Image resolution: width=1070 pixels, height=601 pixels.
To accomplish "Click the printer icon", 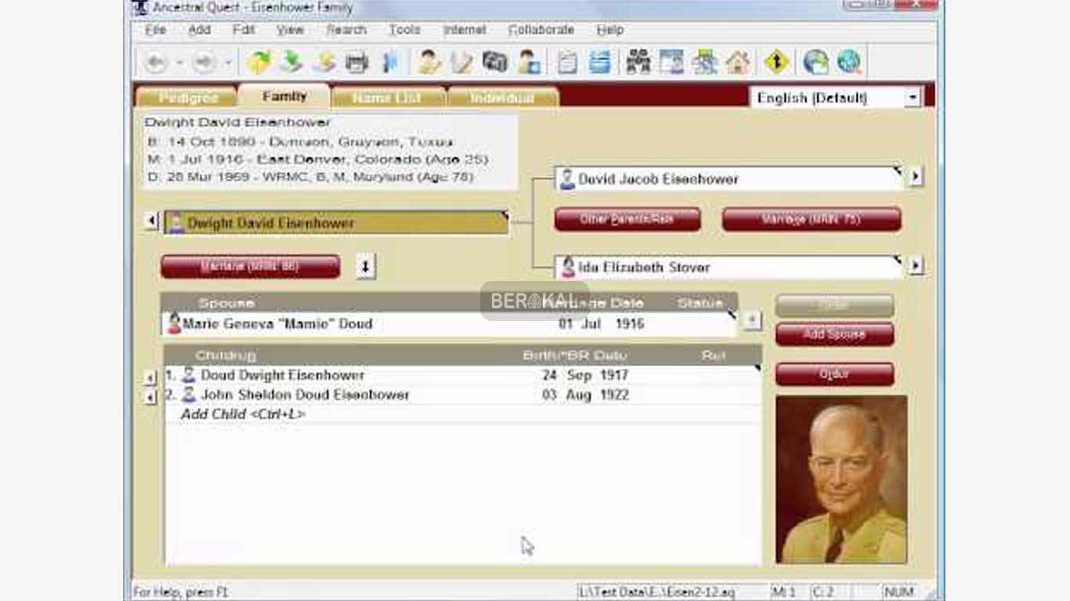I will point(357,62).
